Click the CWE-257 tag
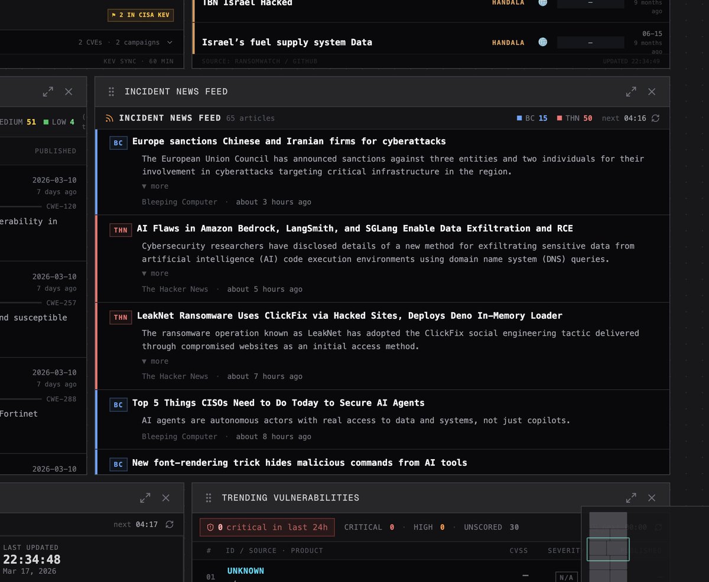 point(61,303)
